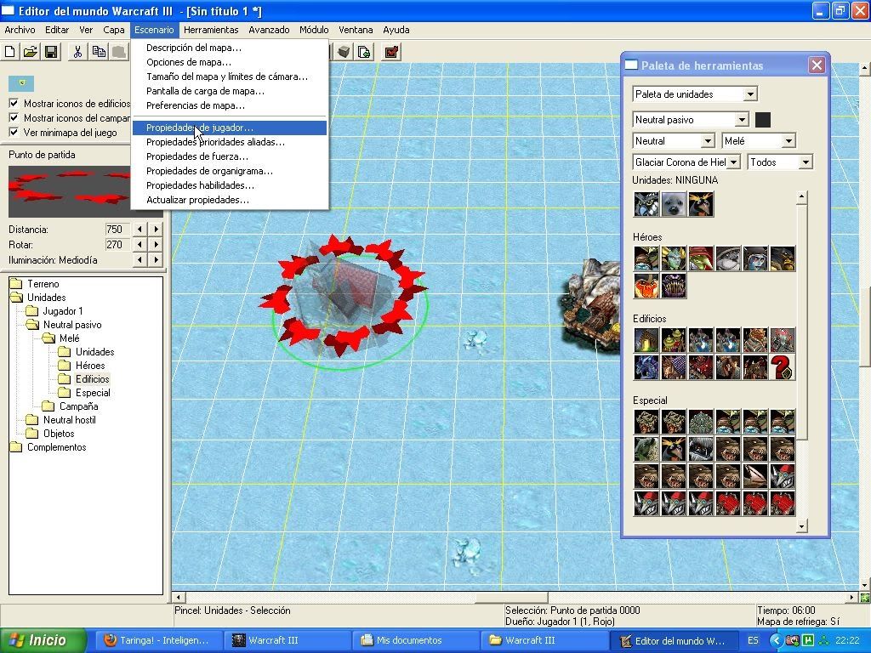Toggle Mostrar iconos del campamento checkbox

point(14,117)
